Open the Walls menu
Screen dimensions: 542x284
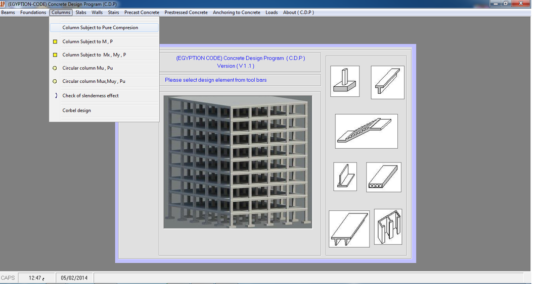[97, 13]
